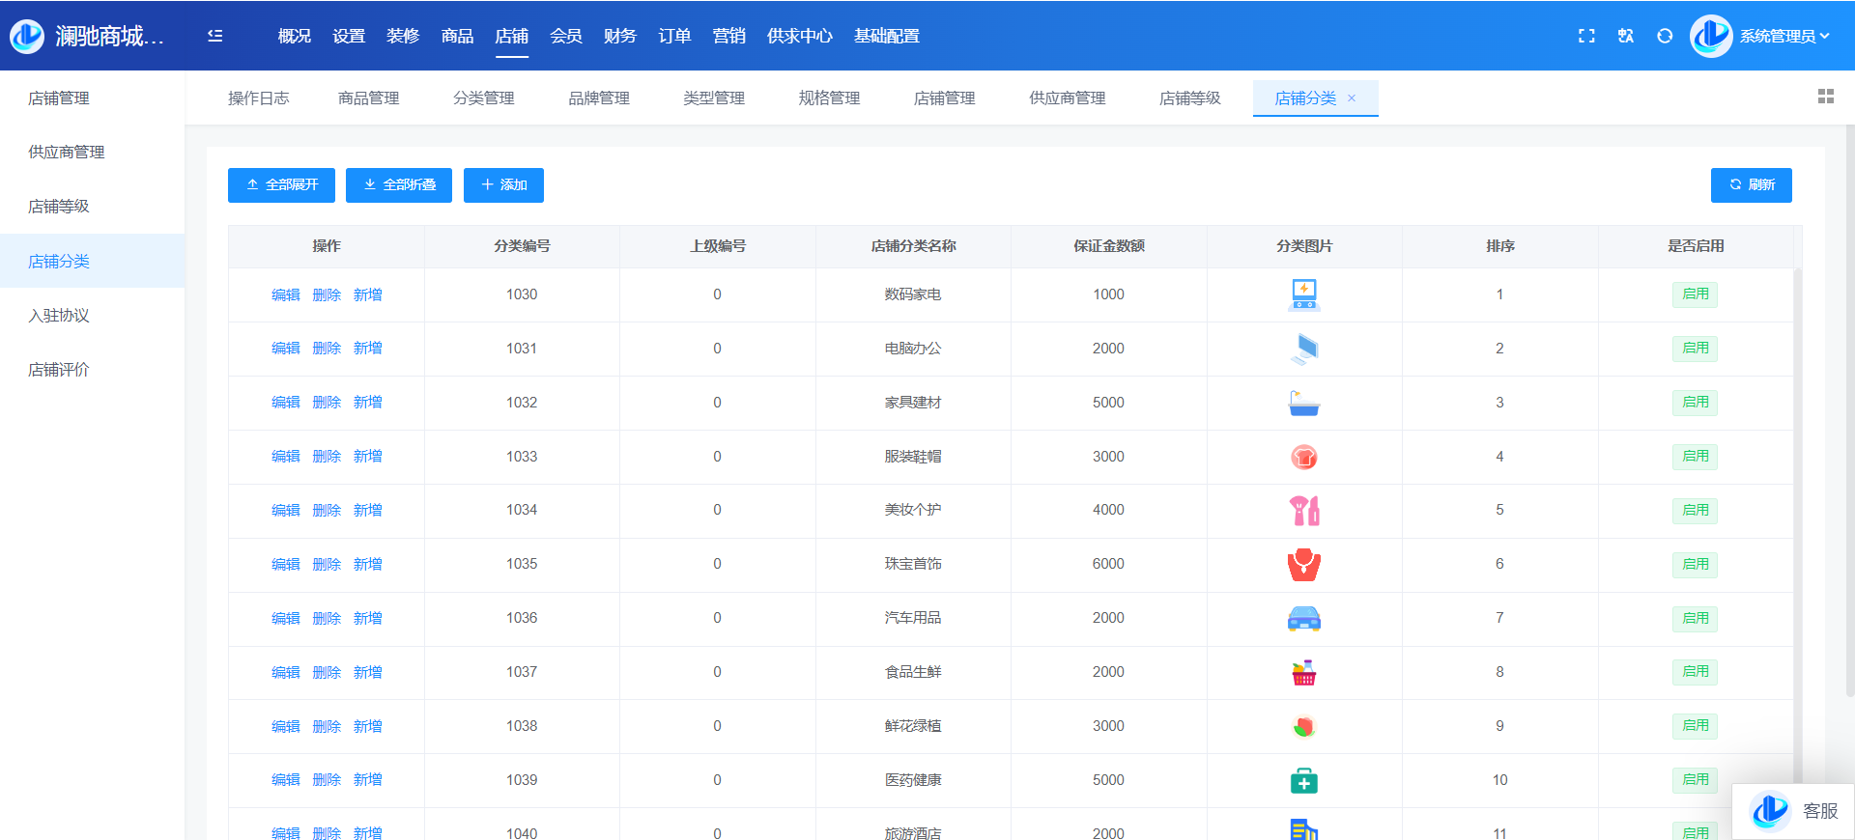
Task: Collapse the sidebar with the menu fold icon
Action: (x=215, y=36)
